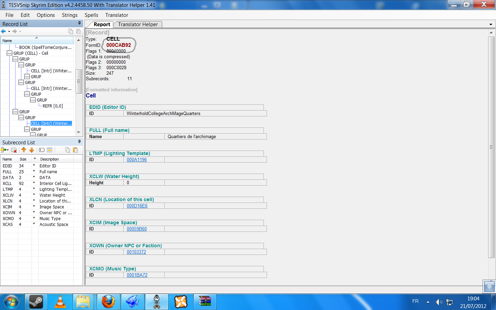This screenshot has height=310, width=496.
Task: Move subrecord down with orange down arrow
Action: pyautogui.click(x=32, y=150)
